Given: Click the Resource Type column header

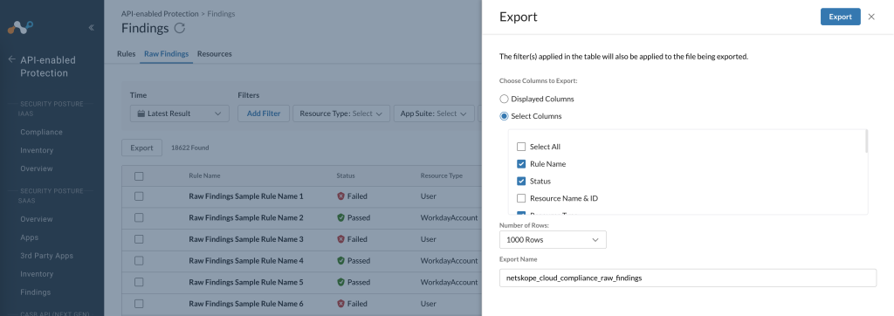Looking at the screenshot, I should (441, 175).
